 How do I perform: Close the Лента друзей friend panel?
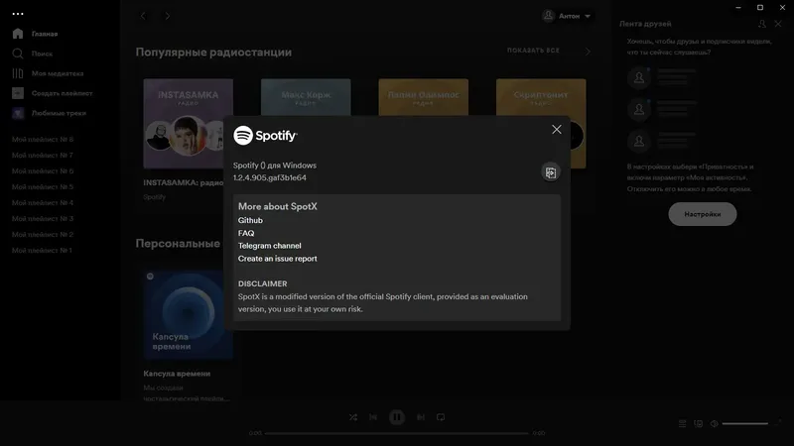pos(778,24)
